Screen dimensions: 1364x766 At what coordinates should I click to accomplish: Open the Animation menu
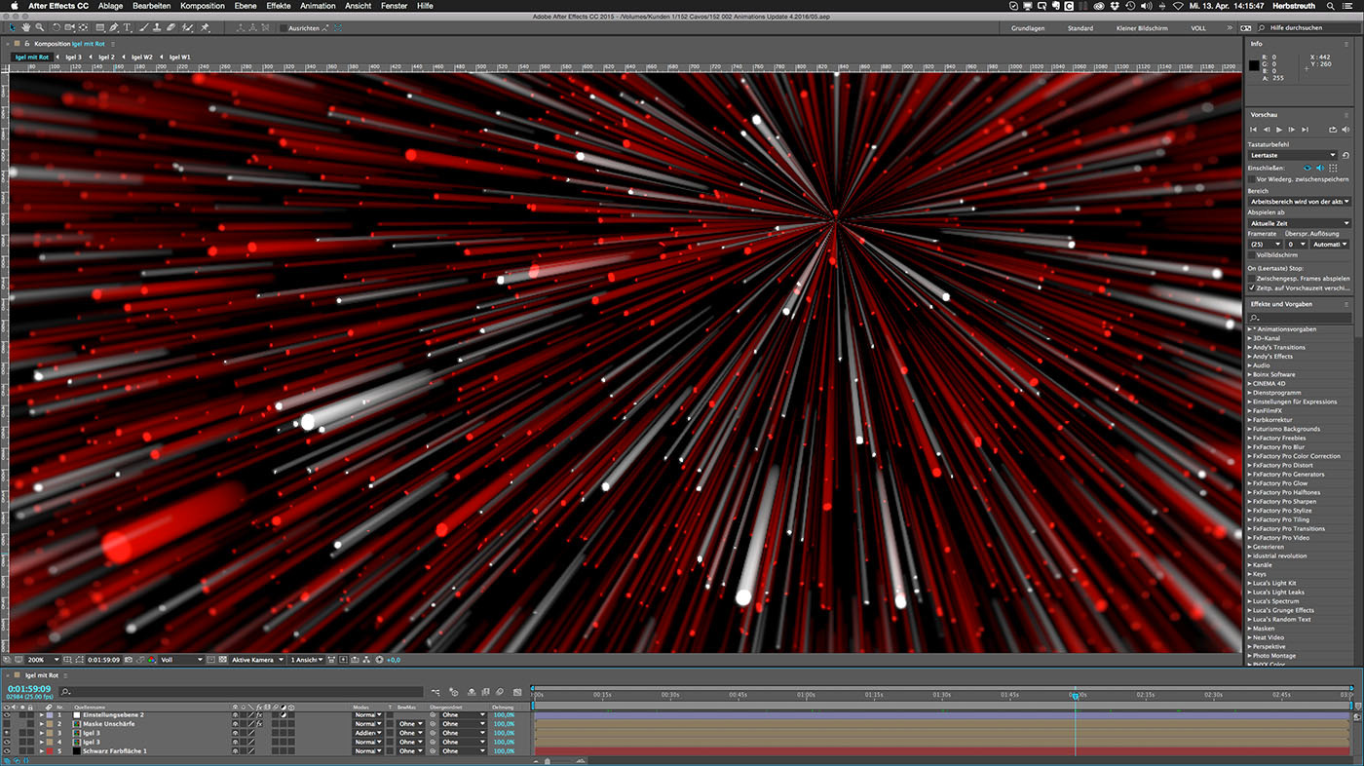(318, 6)
